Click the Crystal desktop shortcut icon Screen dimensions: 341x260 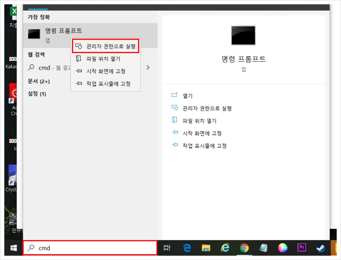13,175
